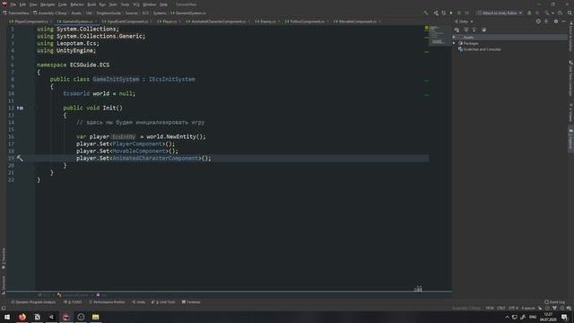Switch to AnimatedCharacterComponent.cs tab
This screenshot has height=323, width=574.
218,22
